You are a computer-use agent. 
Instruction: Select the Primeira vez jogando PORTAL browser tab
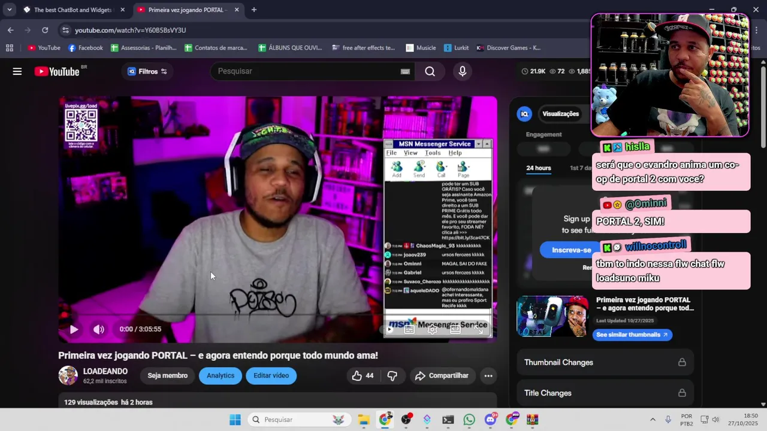[x=188, y=10]
